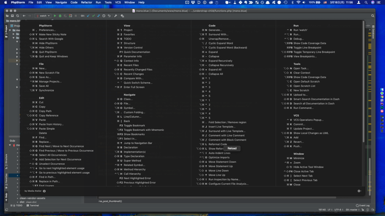Click the blue VCS Update Project arrow
This screenshot has height=216, width=385.
[x=88, y=16]
